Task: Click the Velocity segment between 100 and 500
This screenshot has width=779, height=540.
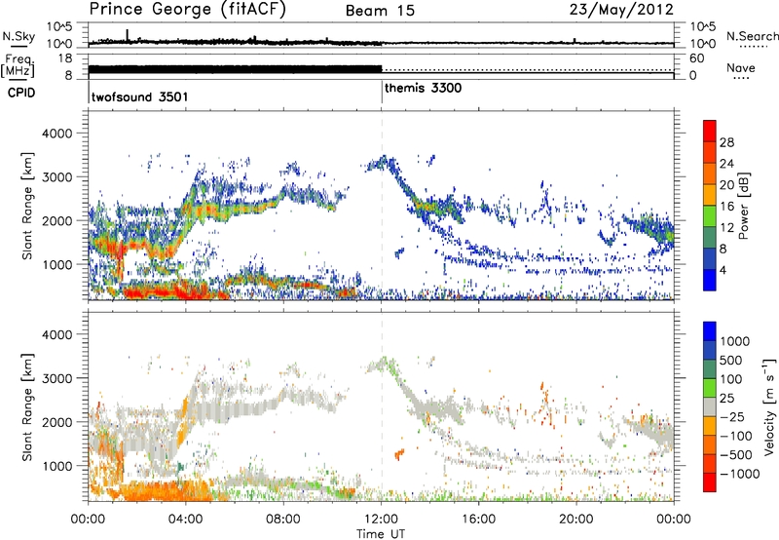Action: (x=710, y=369)
